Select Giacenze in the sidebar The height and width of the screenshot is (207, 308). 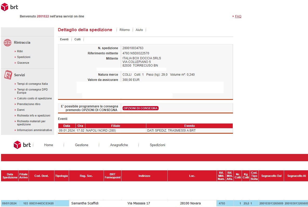coord(23,63)
